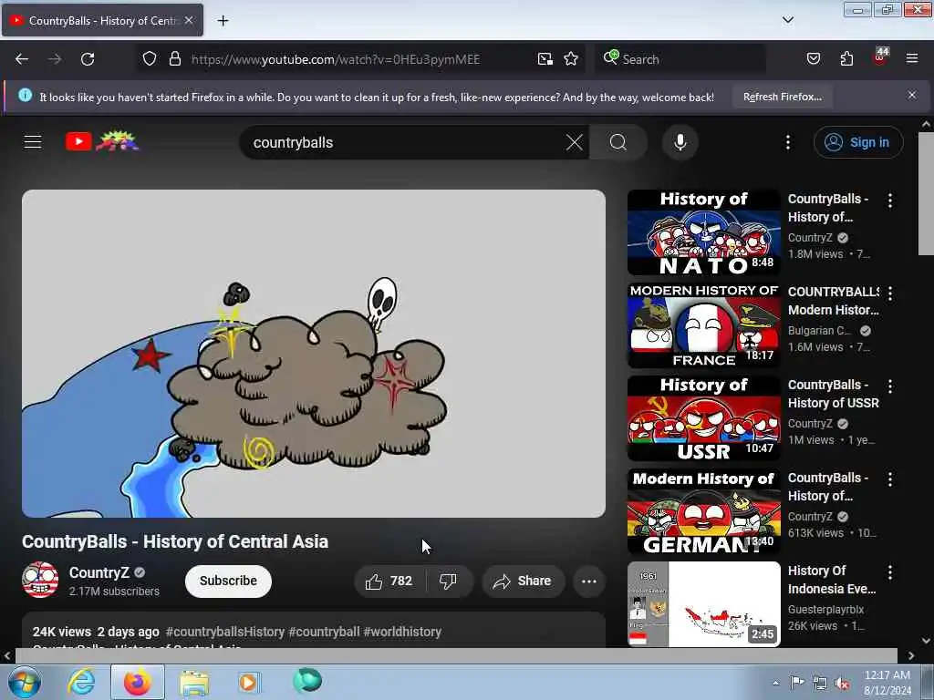Click the #countryball hashtag
The image size is (934, 700).
click(x=324, y=632)
